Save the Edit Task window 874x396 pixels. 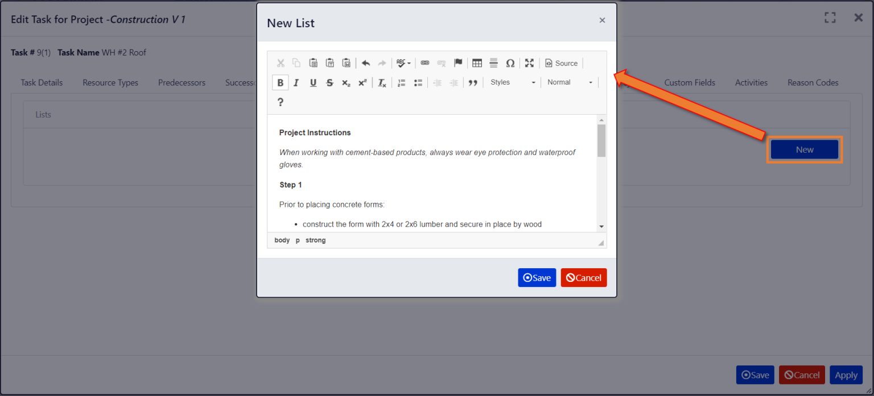755,375
